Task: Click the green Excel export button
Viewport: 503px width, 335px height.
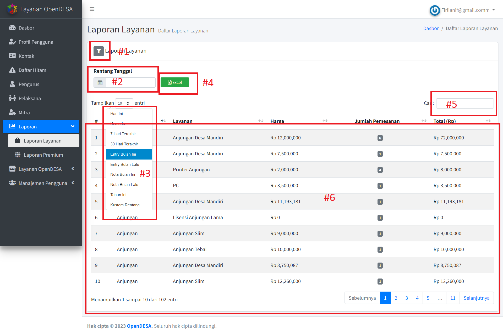Action: [x=175, y=83]
